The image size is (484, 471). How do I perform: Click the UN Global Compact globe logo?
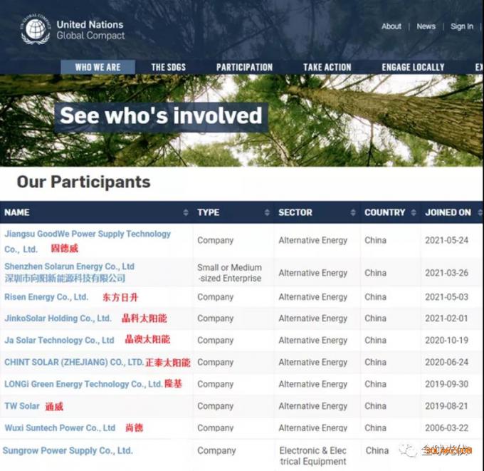(x=35, y=29)
